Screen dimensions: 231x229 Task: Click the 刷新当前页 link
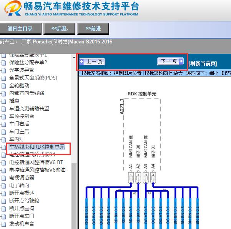[203, 64]
